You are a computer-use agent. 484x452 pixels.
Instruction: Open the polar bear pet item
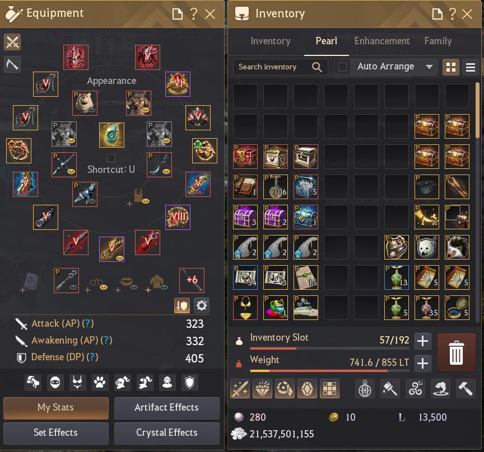tap(427, 247)
